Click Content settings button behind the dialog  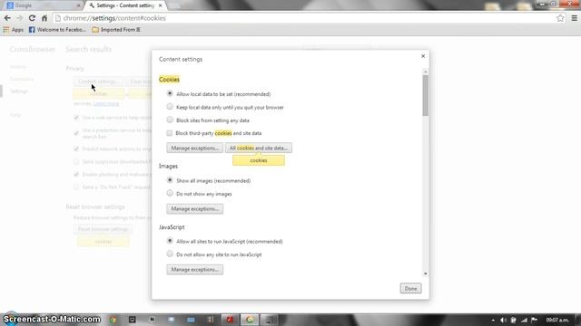coord(98,81)
